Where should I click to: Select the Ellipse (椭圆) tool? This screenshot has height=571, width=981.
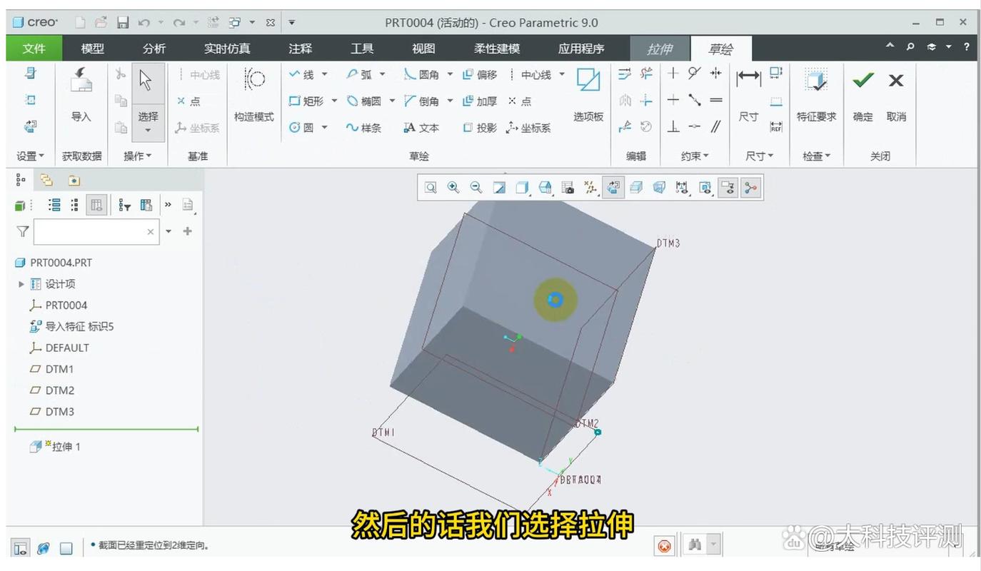(364, 101)
